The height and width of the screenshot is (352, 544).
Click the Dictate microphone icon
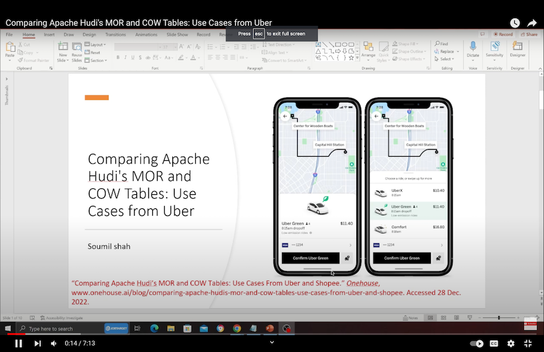[472, 49]
